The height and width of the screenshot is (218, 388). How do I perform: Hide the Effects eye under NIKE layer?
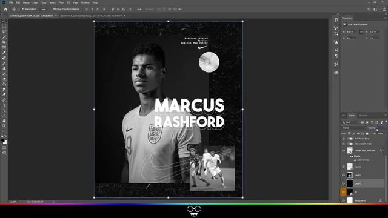[x=352, y=156]
